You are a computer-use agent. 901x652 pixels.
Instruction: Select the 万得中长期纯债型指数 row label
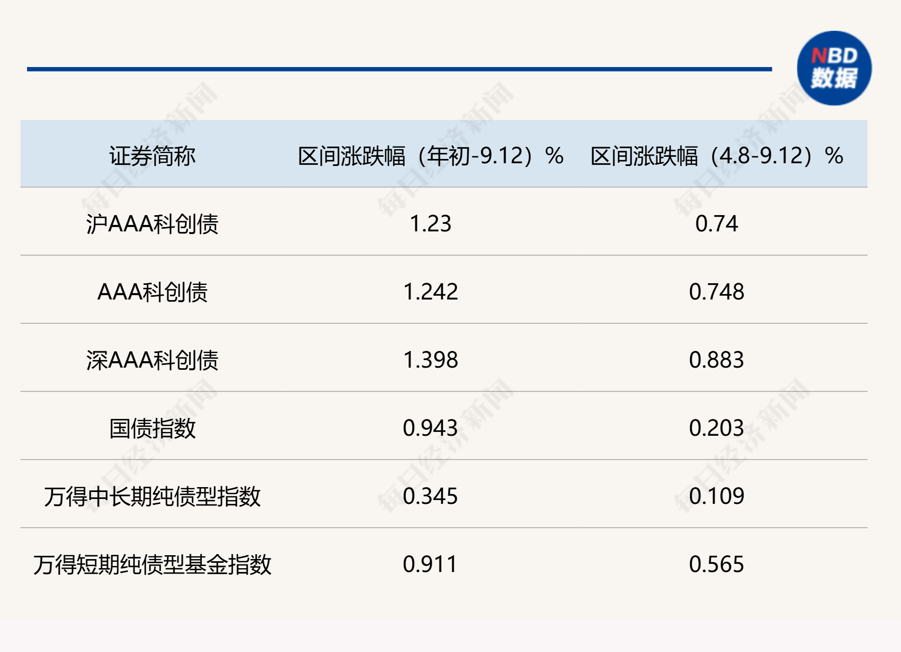coord(152,496)
